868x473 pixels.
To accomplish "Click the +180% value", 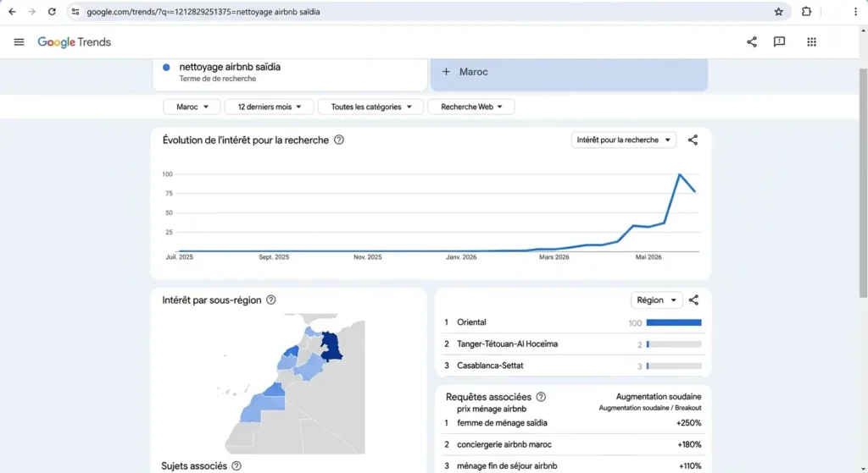I will 689,444.
